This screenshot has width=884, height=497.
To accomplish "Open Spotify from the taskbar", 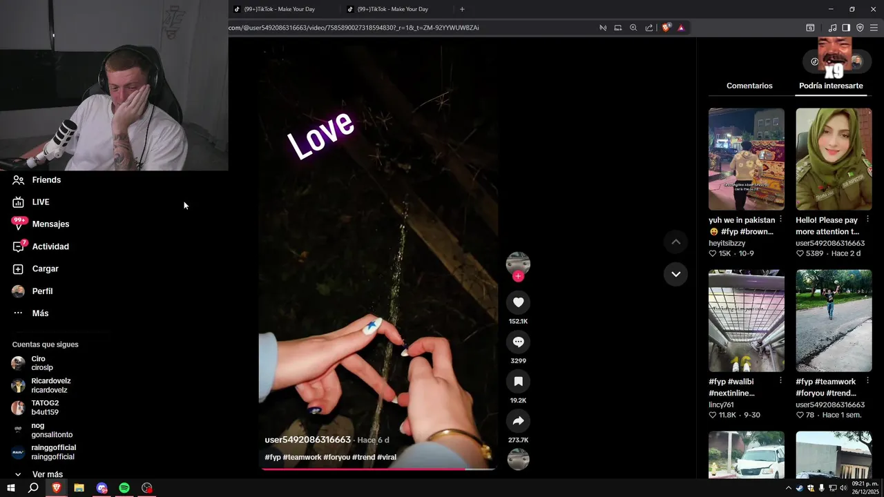I will pyautogui.click(x=124, y=488).
